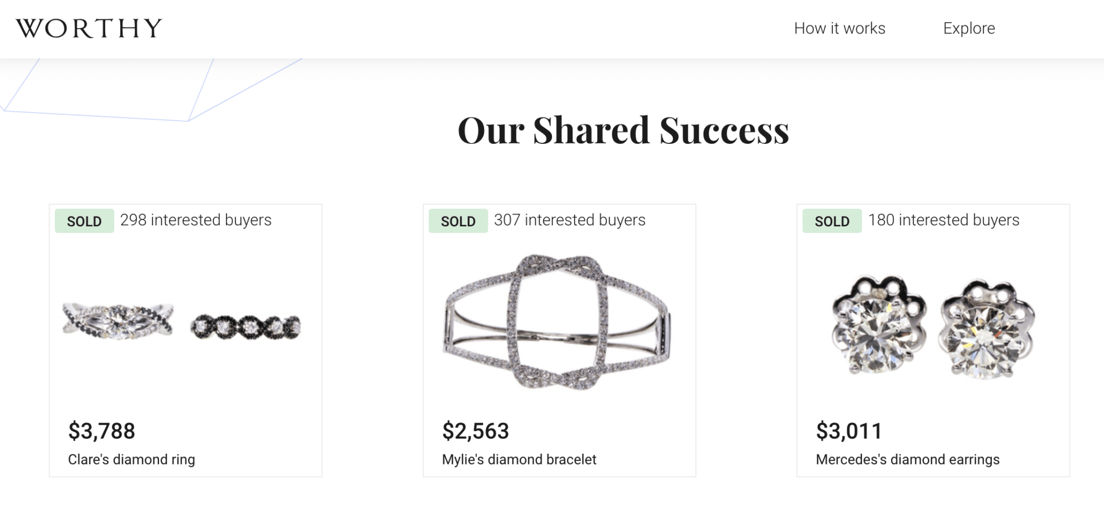This screenshot has width=1104, height=506.
Task: Open the How it works page
Action: pyautogui.click(x=839, y=28)
